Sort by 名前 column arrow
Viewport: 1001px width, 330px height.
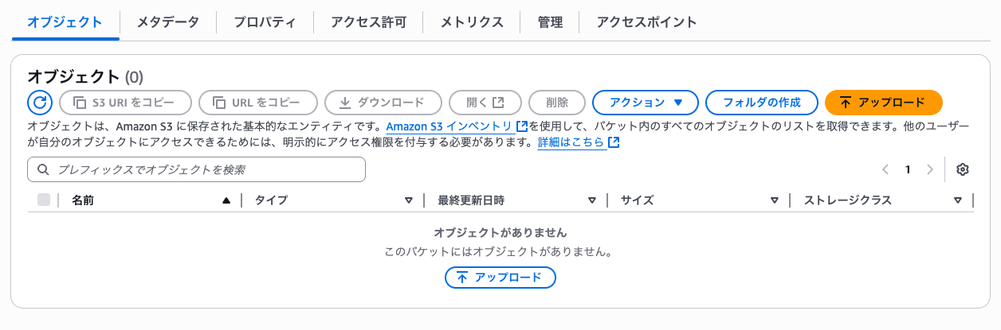coord(226,200)
